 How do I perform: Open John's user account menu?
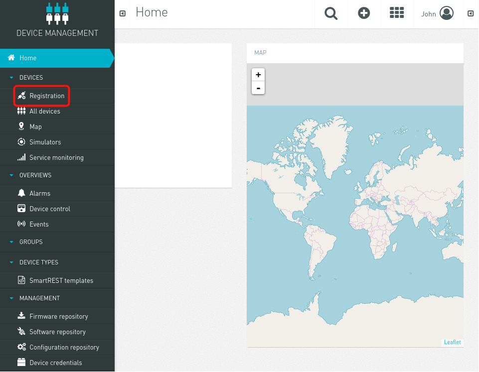click(x=437, y=14)
